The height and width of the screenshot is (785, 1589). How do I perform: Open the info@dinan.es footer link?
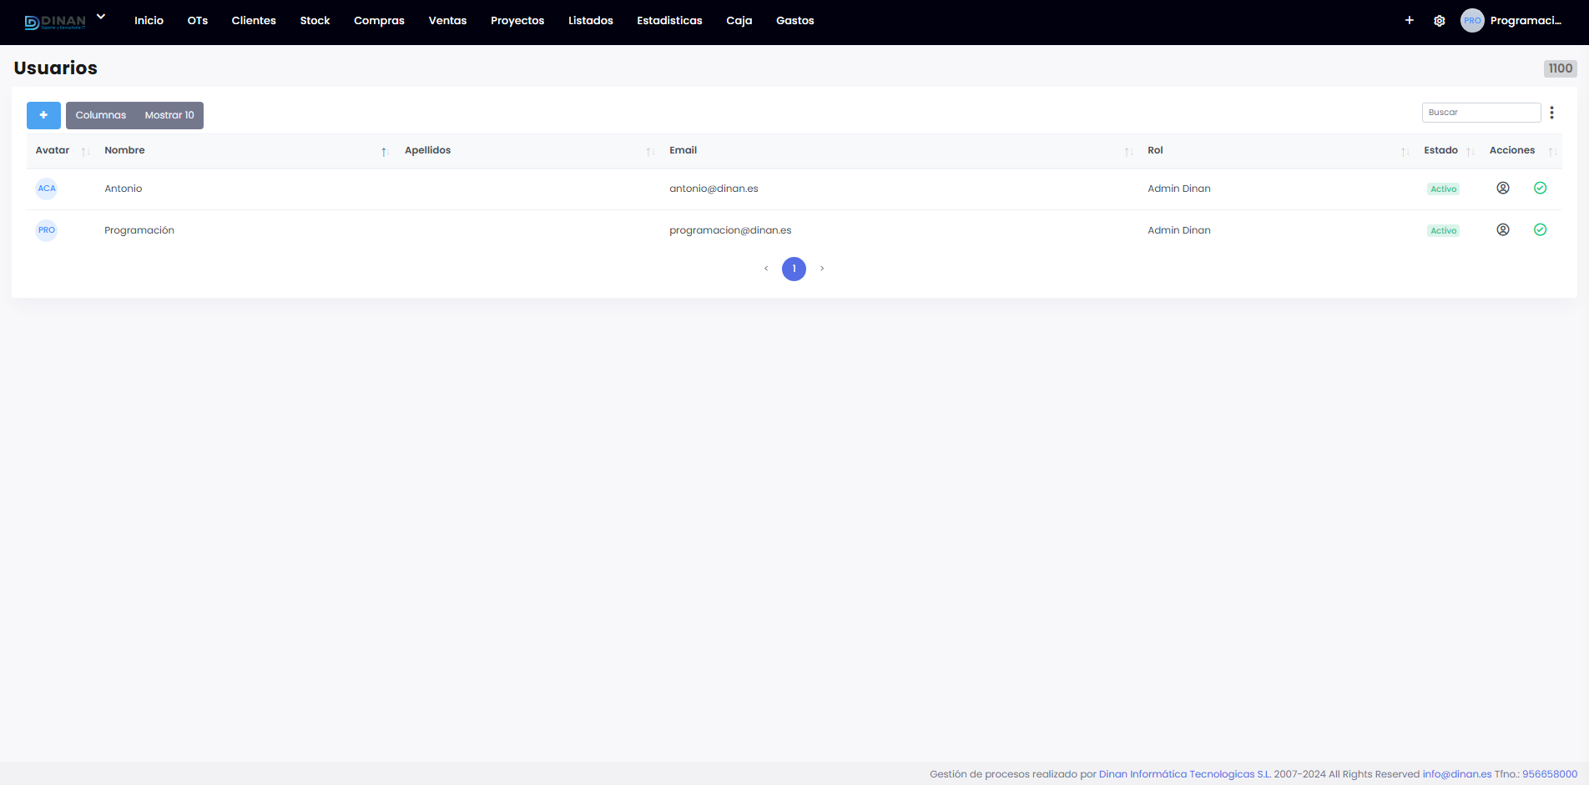point(1456,774)
